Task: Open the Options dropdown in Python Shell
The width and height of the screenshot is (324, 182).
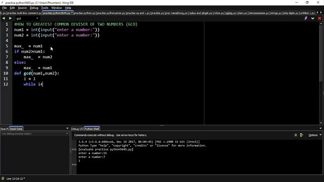Action: click(x=315, y=135)
